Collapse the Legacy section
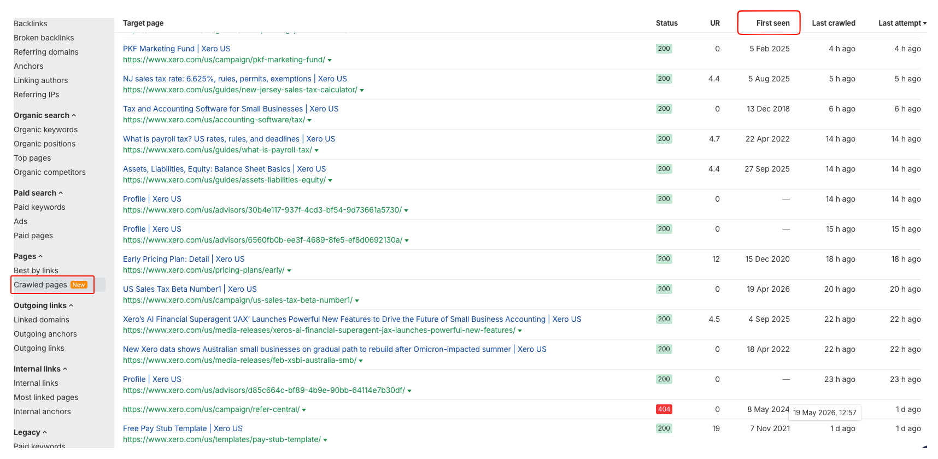 (30, 432)
